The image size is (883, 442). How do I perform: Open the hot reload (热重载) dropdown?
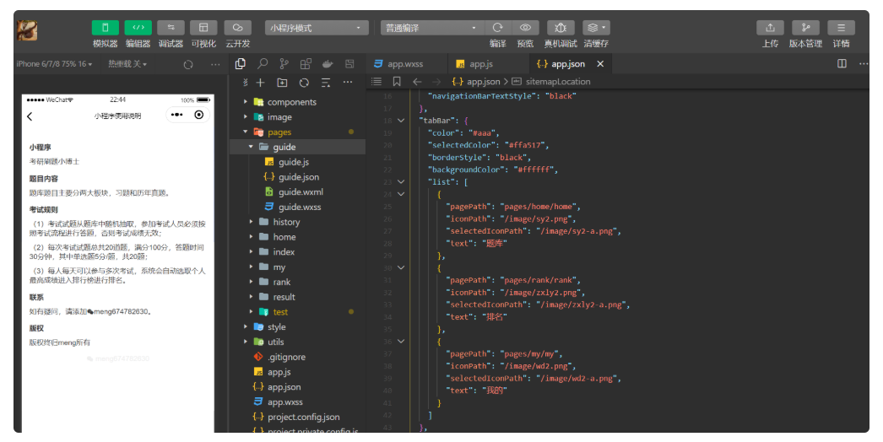pos(127,64)
